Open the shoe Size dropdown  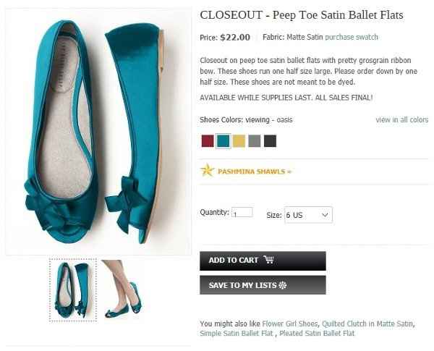308,215
